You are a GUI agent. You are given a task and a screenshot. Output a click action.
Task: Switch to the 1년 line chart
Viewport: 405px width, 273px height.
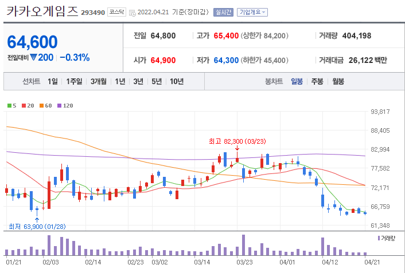click(120, 81)
